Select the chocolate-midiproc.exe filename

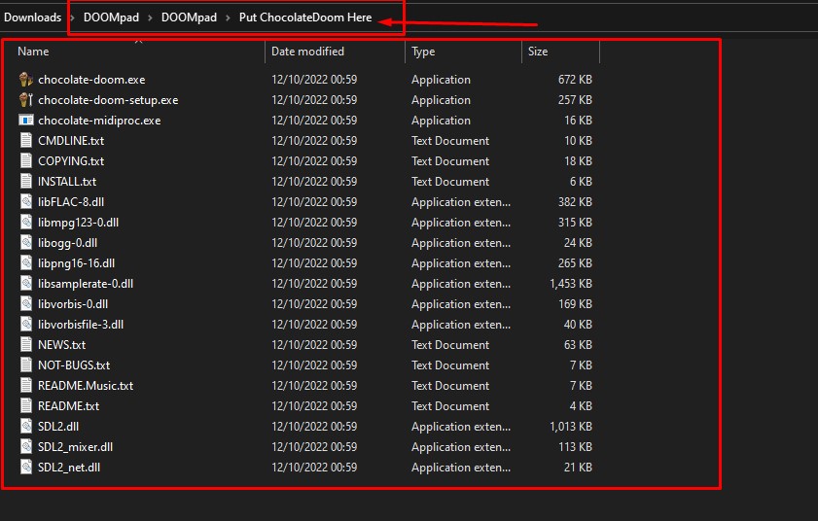(x=99, y=121)
